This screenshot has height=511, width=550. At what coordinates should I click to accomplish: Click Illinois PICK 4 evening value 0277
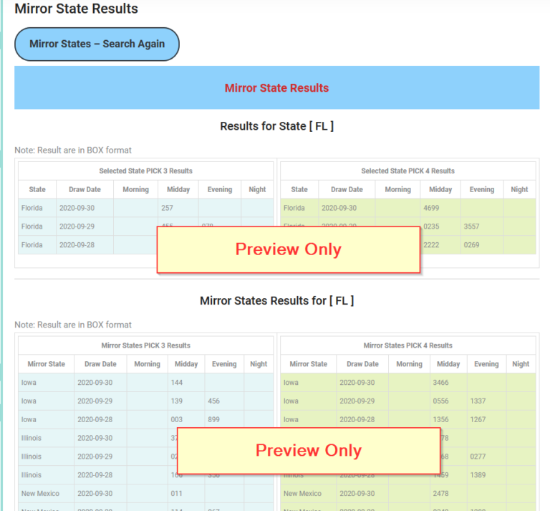478,457
